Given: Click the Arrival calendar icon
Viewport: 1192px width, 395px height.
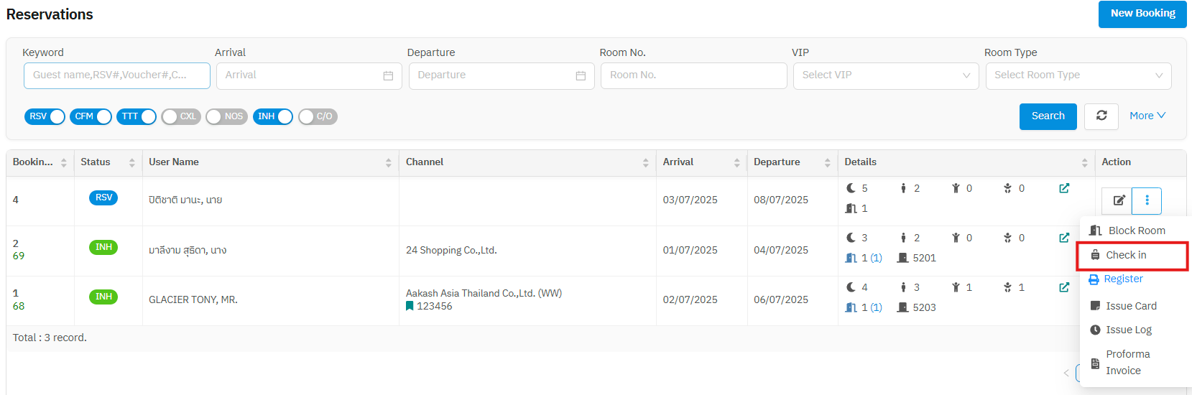Looking at the screenshot, I should 388,75.
